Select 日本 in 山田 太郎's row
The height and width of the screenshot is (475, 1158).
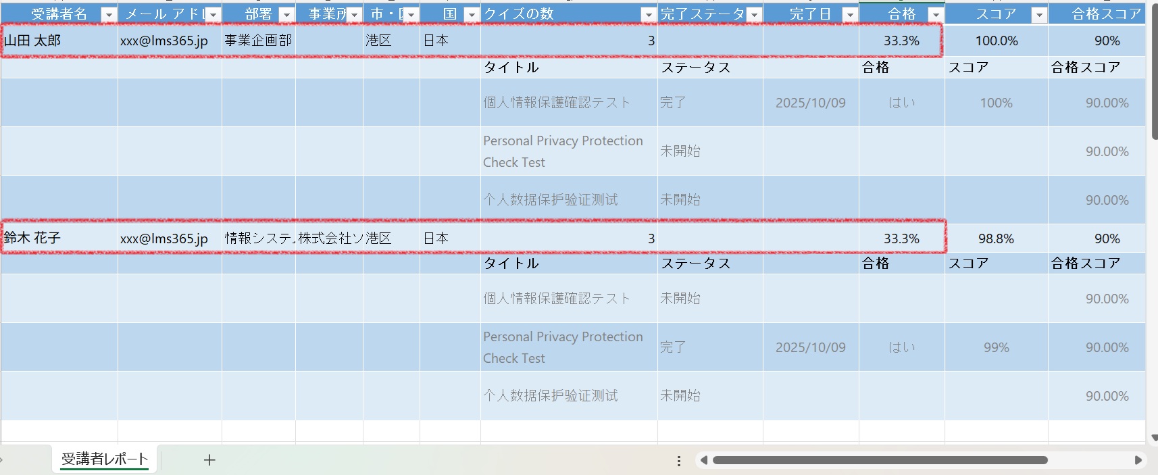pos(450,41)
